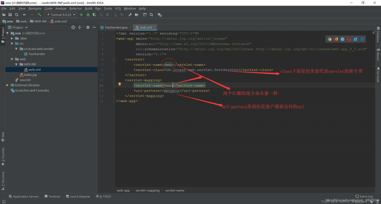Open preview in Opera browser icon
The height and width of the screenshot is (204, 381).
(349, 39)
